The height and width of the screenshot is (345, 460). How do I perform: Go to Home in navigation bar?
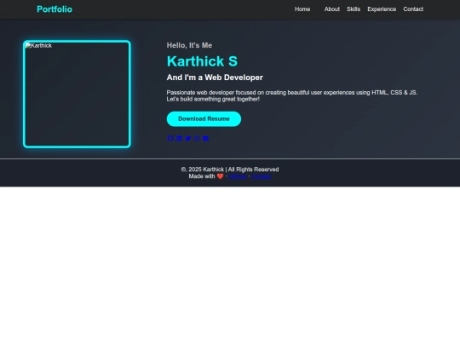(302, 9)
